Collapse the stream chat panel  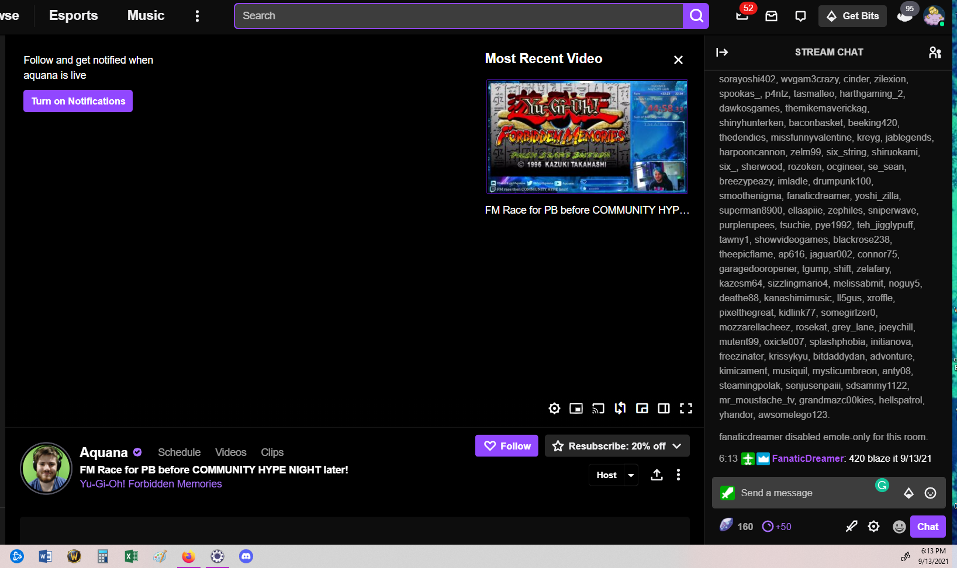point(722,53)
